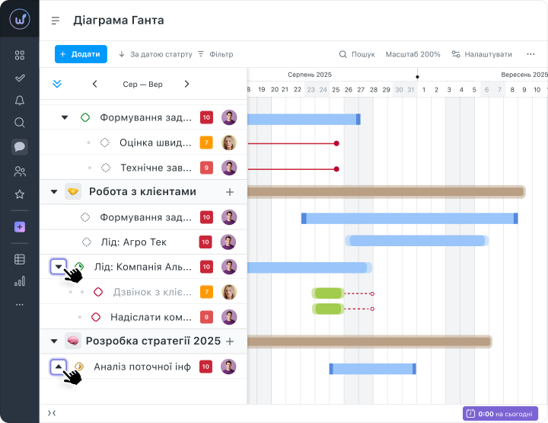This screenshot has height=423, width=548.
Task: Open the people/team icon in sidebar
Action: tap(20, 171)
